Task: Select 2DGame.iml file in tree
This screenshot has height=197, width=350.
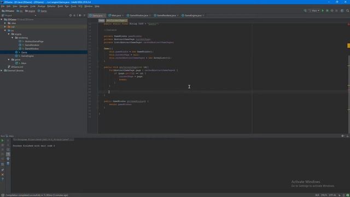Action: (17, 67)
